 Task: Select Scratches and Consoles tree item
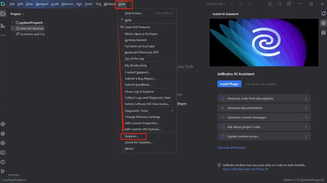tap(31, 34)
